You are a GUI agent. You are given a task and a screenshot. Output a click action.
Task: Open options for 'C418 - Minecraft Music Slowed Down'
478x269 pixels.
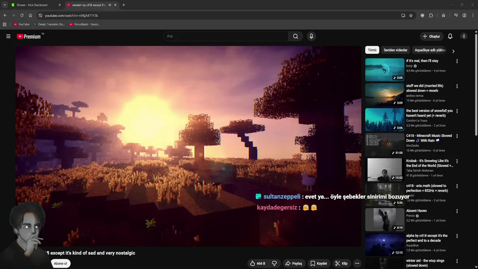tap(457, 136)
